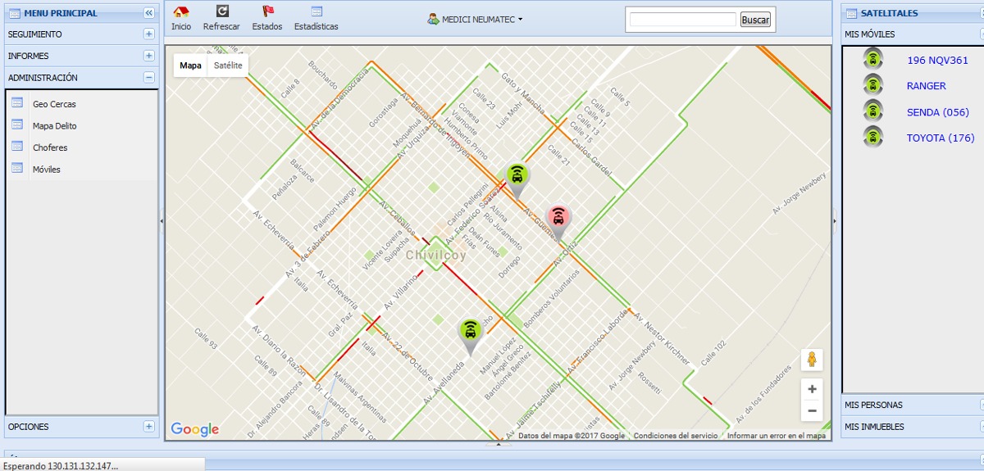Expand the INFORMES section
Viewport: 984px width, 471px height.
pos(148,56)
